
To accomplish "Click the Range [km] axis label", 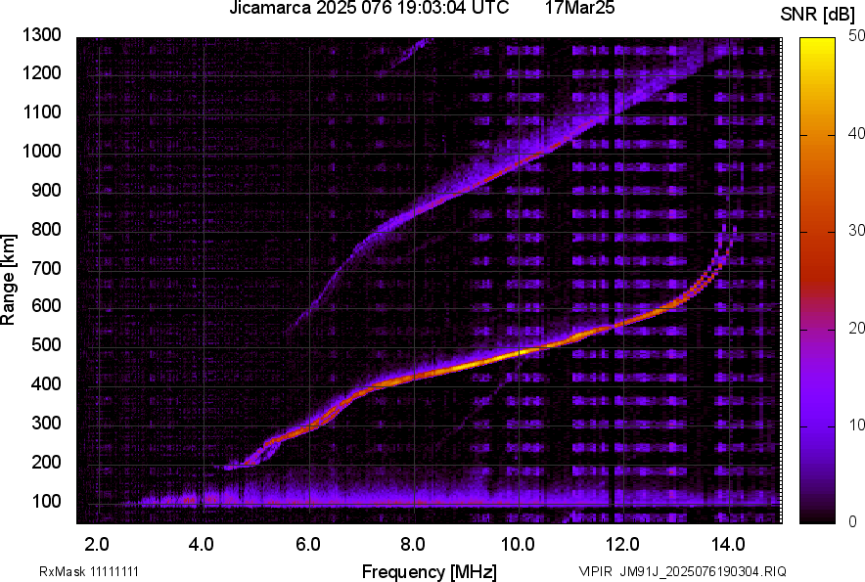I will click(8, 280).
